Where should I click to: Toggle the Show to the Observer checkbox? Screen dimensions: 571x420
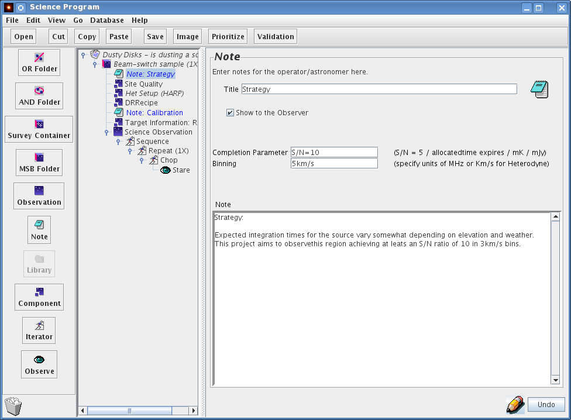coord(231,113)
